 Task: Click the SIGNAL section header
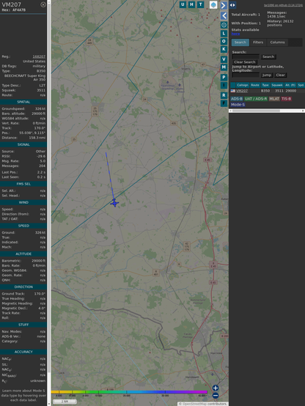pyautogui.click(x=23, y=145)
